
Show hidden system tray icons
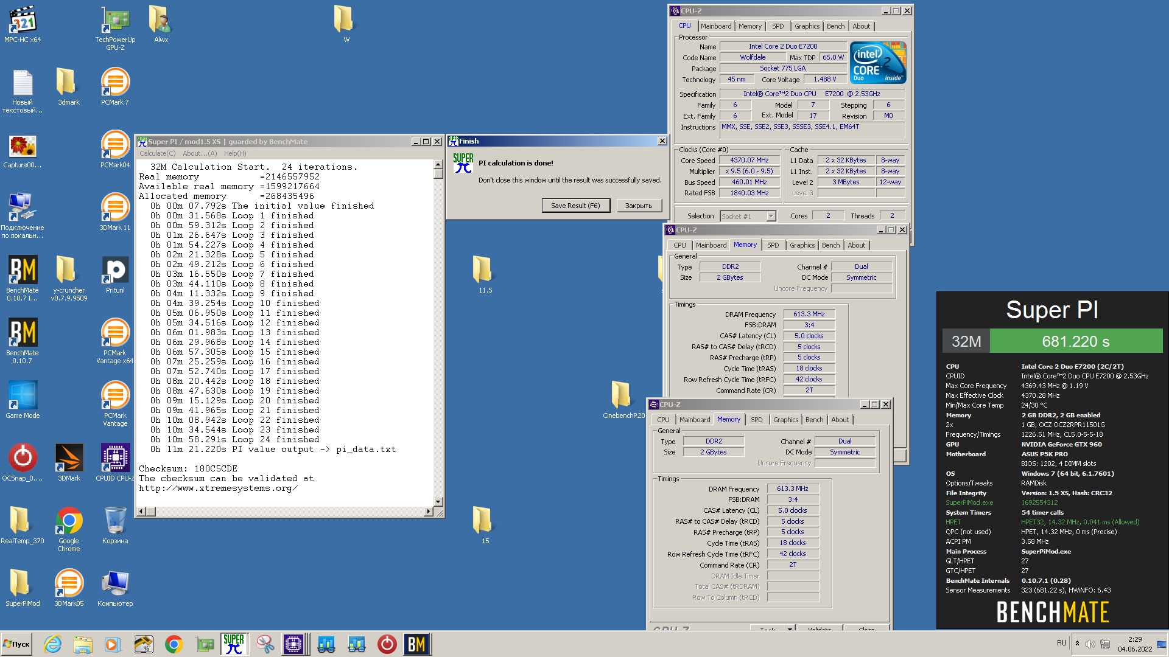tap(1077, 644)
